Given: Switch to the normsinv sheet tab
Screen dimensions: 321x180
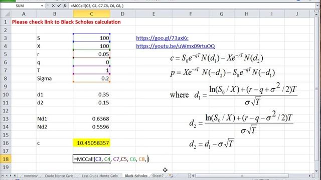Looking at the screenshot, I should (31, 175).
